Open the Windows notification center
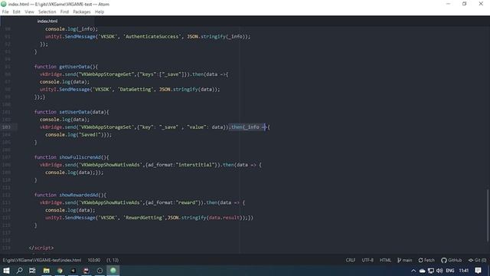 click(478, 271)
